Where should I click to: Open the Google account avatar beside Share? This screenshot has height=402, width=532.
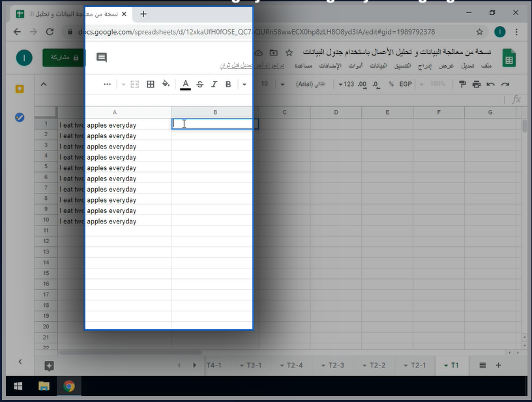coord(24,58)
